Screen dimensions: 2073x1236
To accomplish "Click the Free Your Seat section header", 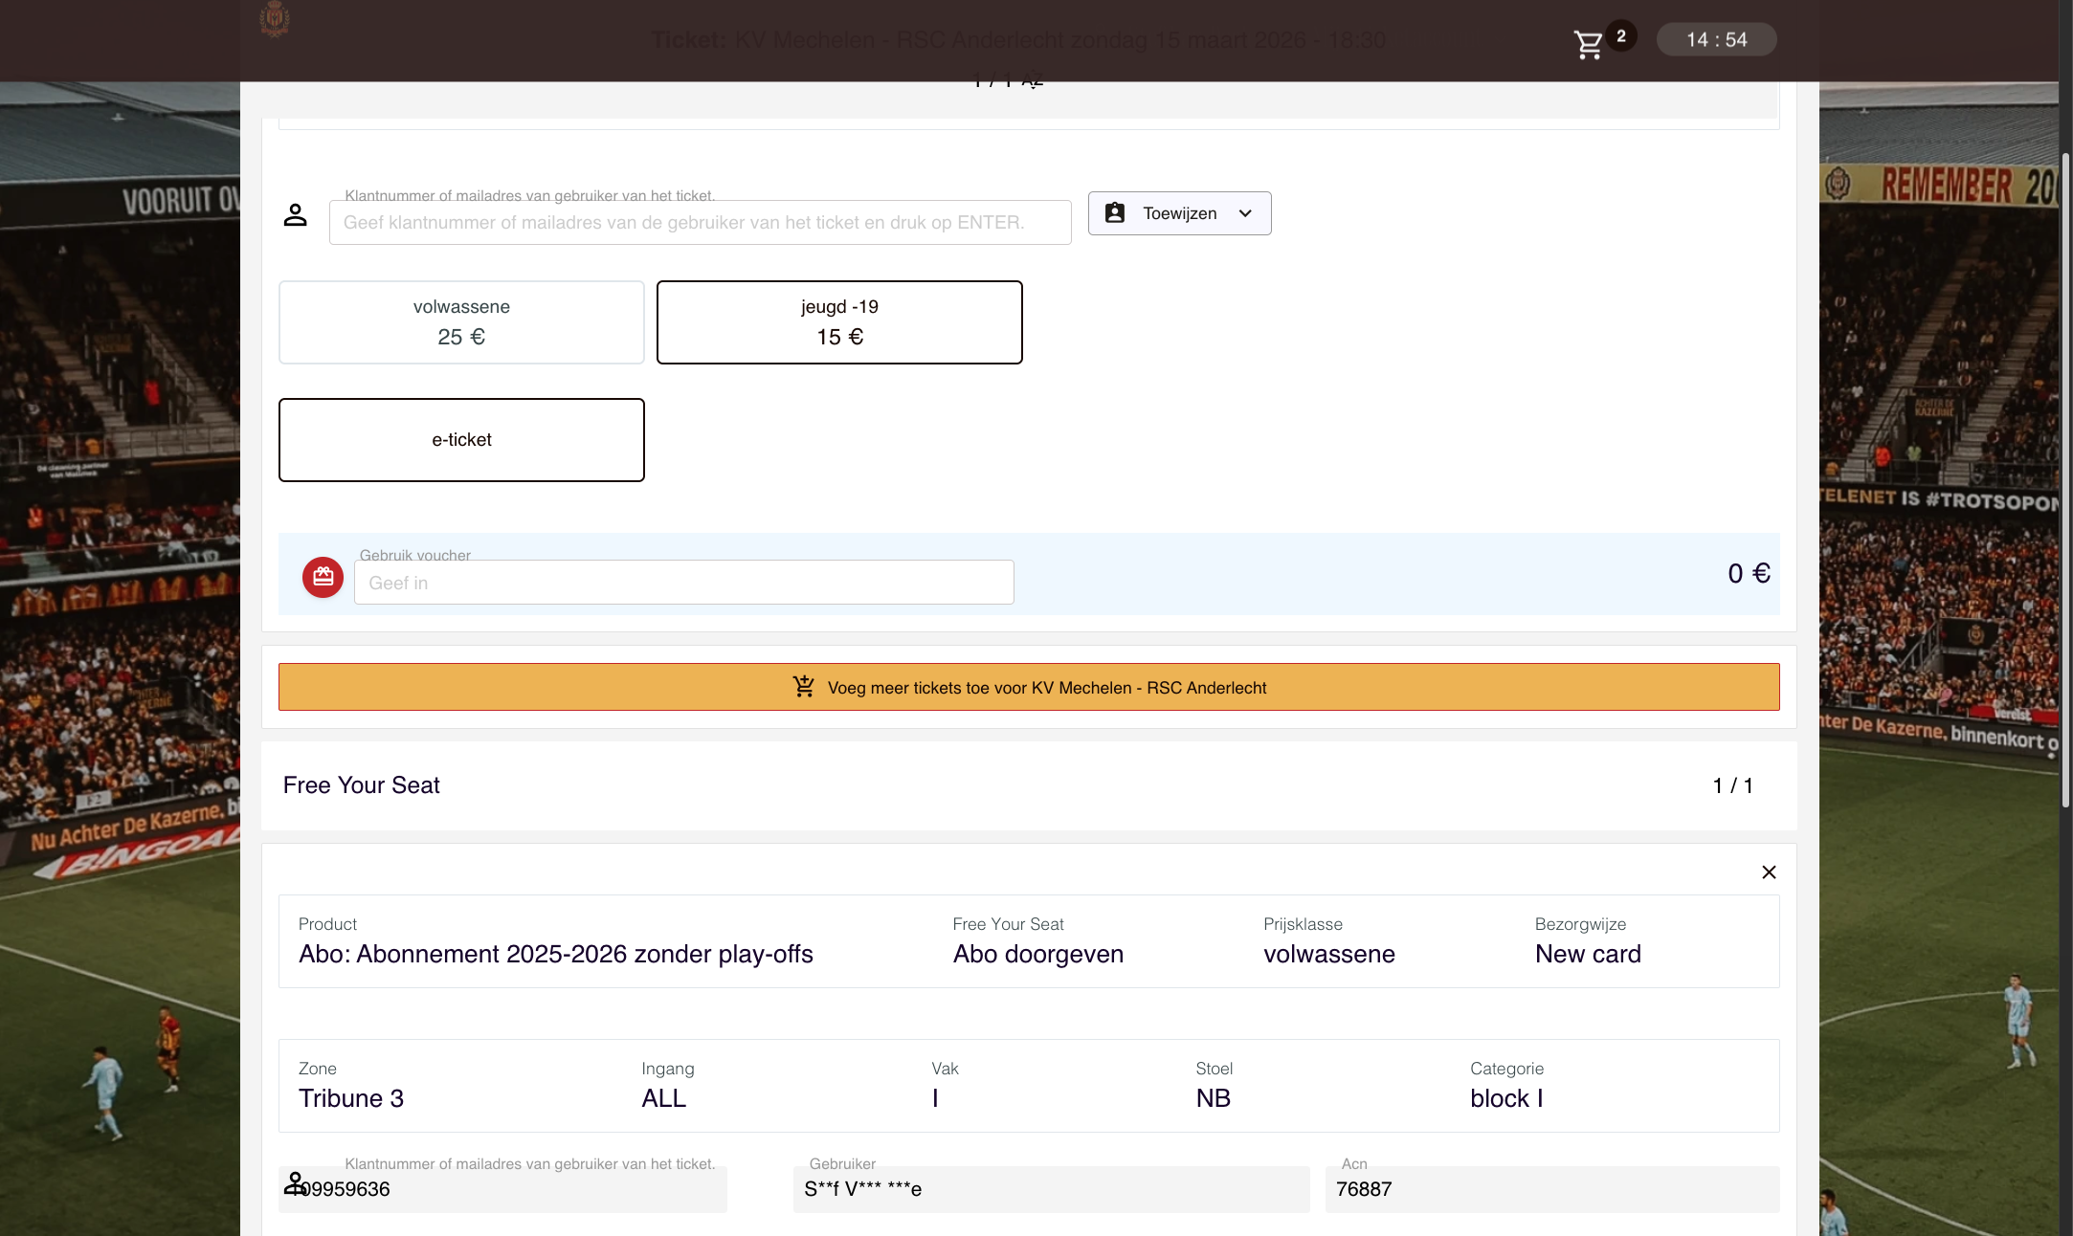I will [x=1029, y=785].
